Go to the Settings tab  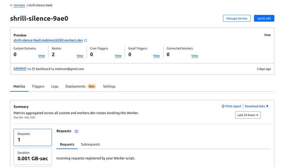[109, 86]
